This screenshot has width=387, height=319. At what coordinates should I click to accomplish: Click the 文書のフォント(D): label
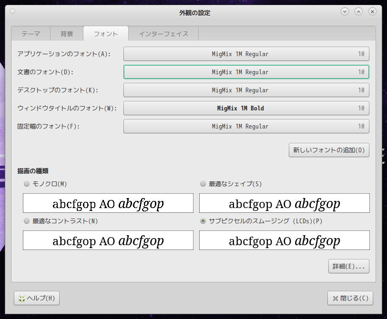(x=45, y=72)
